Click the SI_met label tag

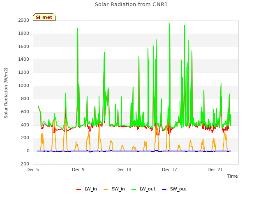coord(44,17)
